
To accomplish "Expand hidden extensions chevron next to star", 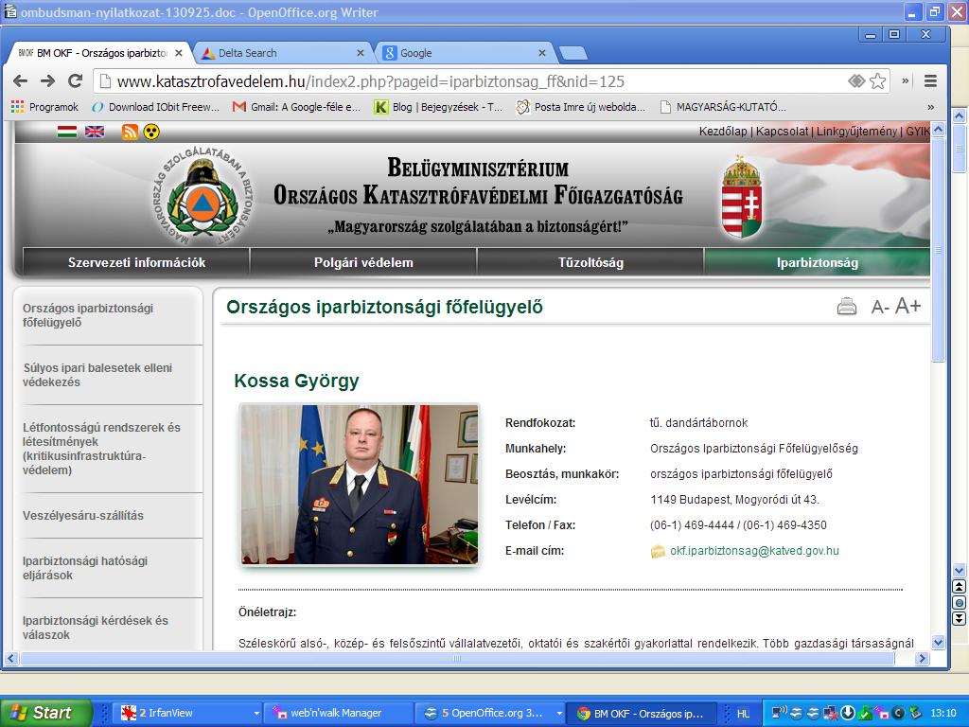I will point(906,81).
